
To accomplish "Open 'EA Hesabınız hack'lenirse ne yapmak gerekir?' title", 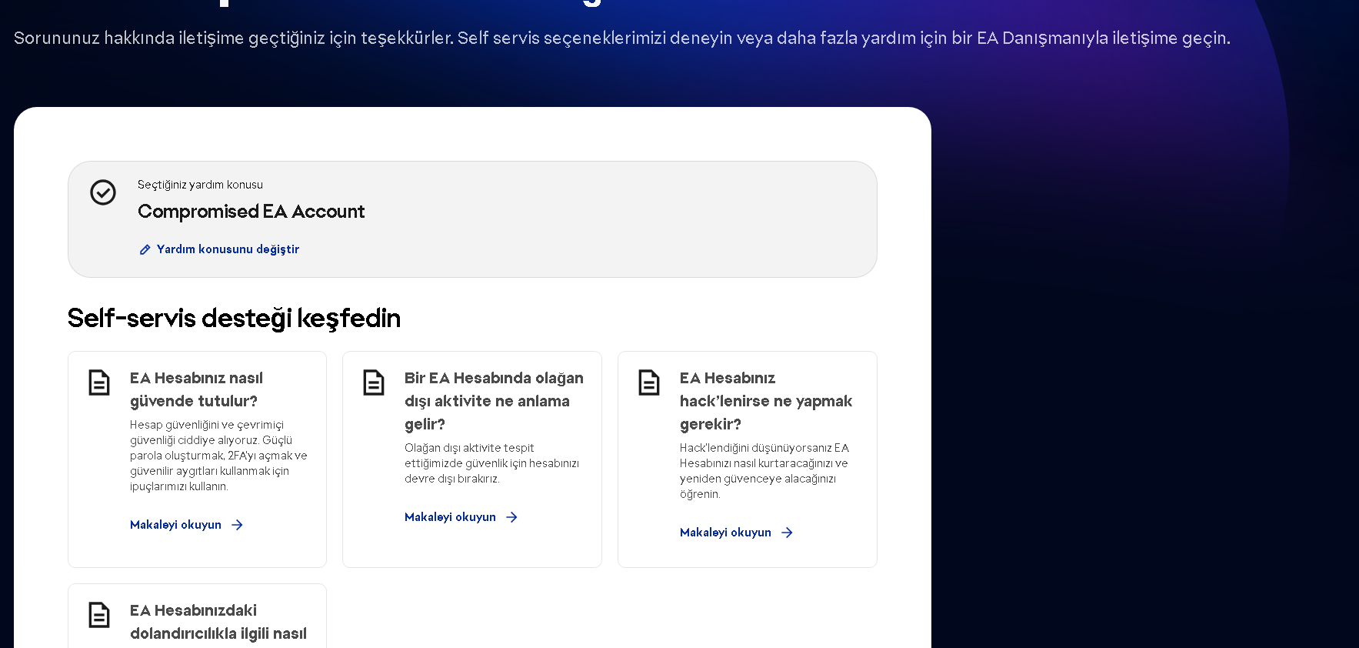I will (765, 400).
